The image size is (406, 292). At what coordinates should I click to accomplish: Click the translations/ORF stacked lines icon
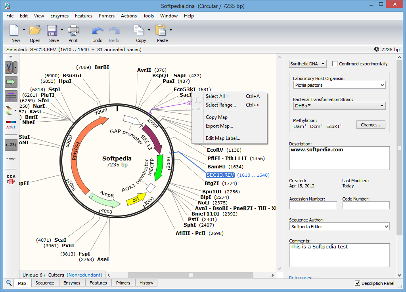point(9,111)
